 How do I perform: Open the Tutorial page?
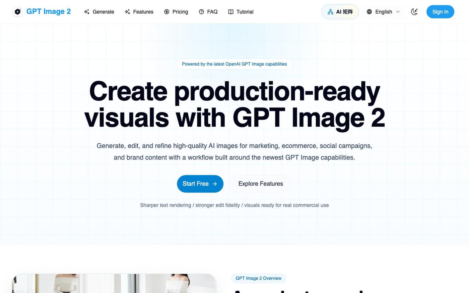click(x=241, y=12)
